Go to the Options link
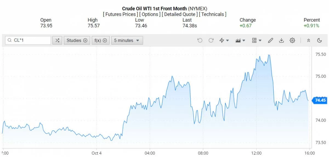 [x=150, y=14]
